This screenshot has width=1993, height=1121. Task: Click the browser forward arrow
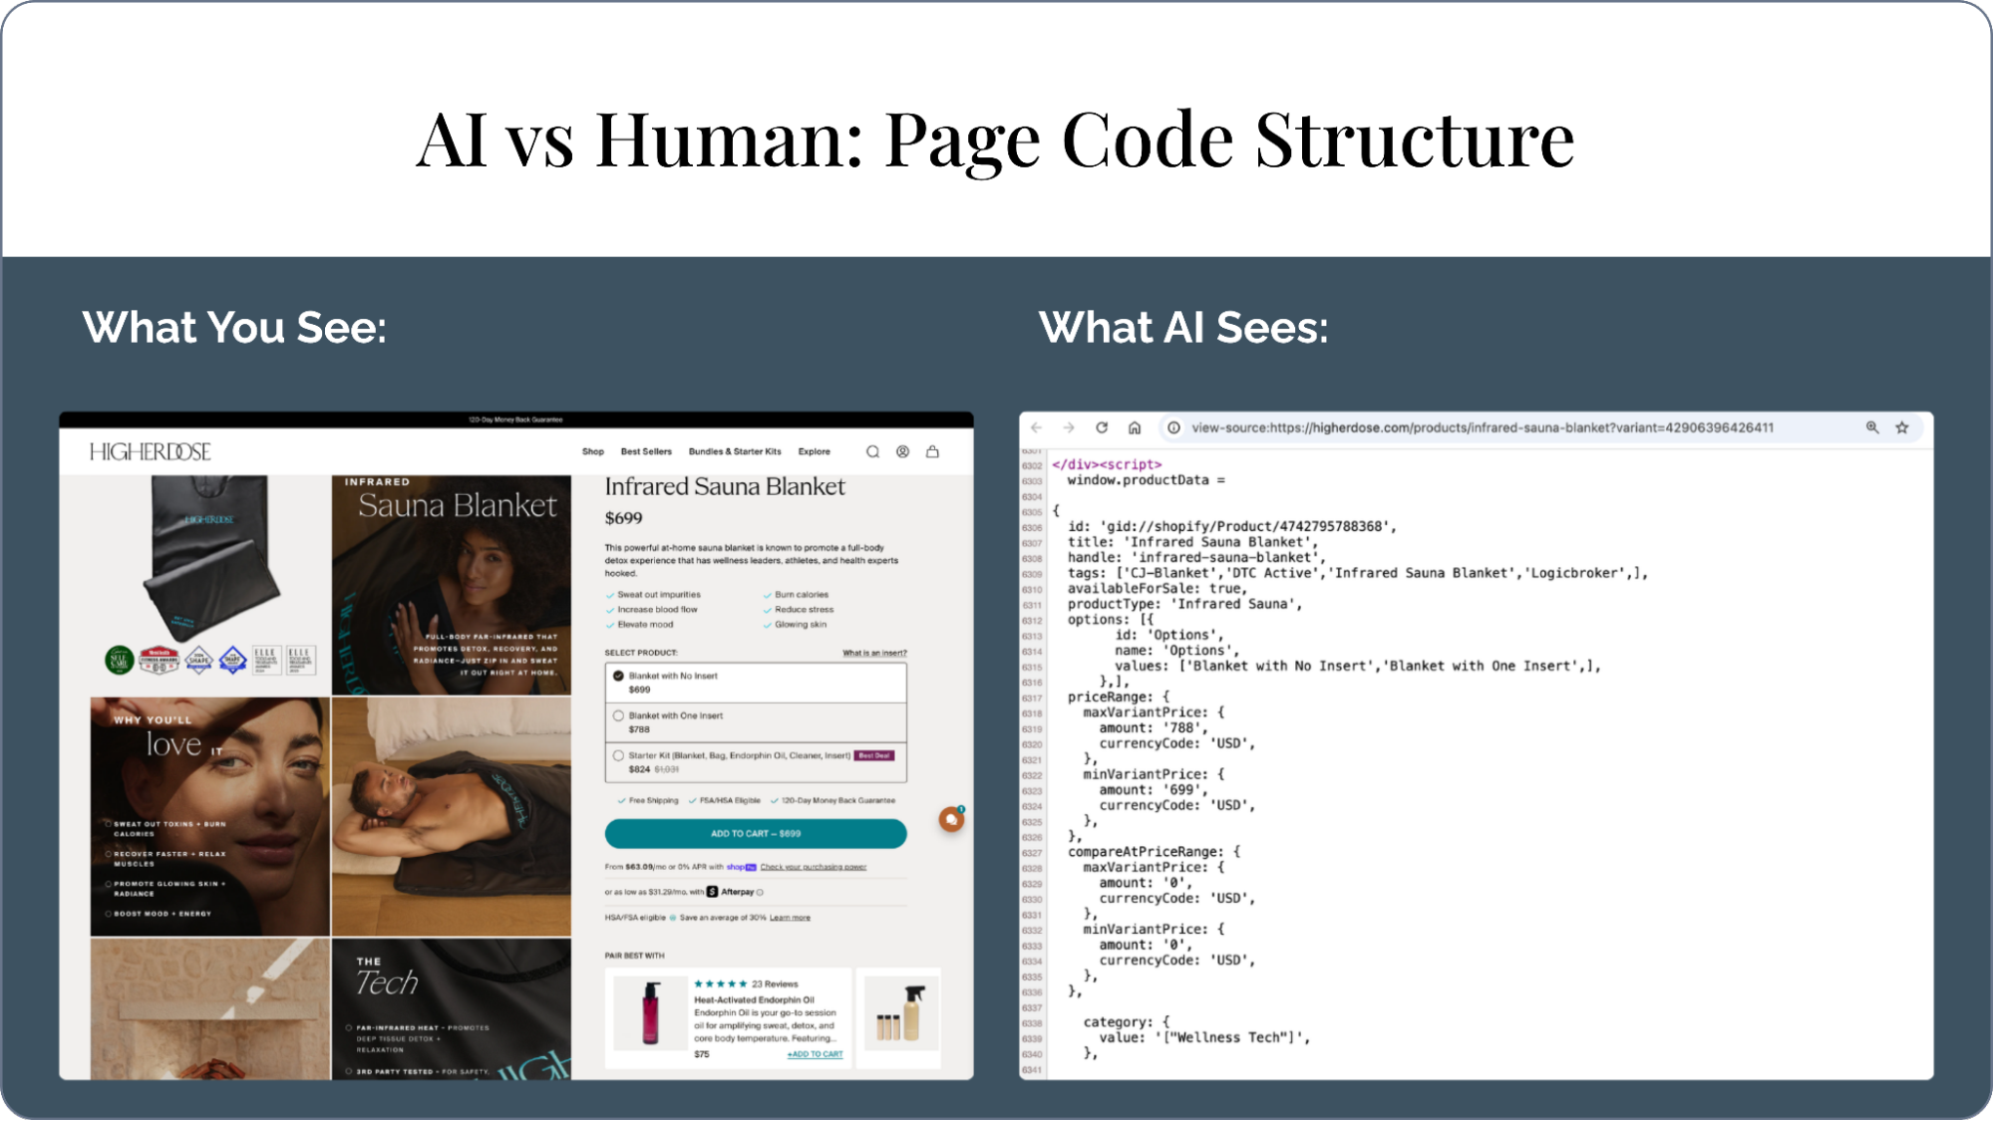click(x=1069, y=427)
